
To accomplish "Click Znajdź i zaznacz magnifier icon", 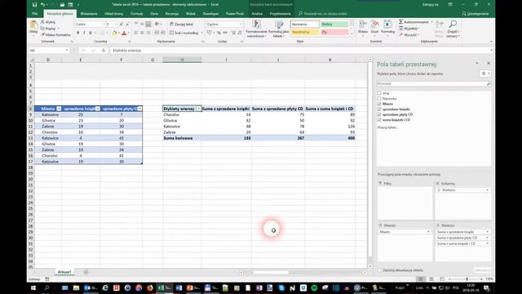I will (453, 24).
